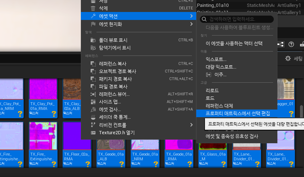Screen dimensions: 304x177
Task: Open Texture2D.h 열기 menu entry
Action: [138, 133]
